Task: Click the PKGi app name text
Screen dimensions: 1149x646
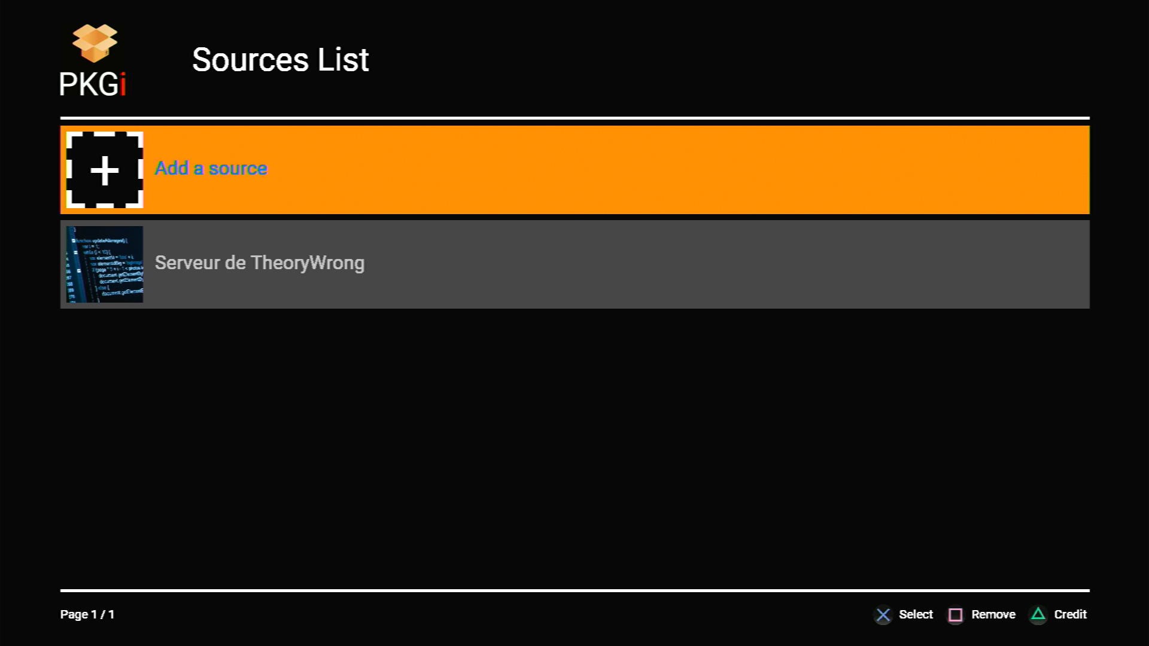Action: (x=89, y=84)
